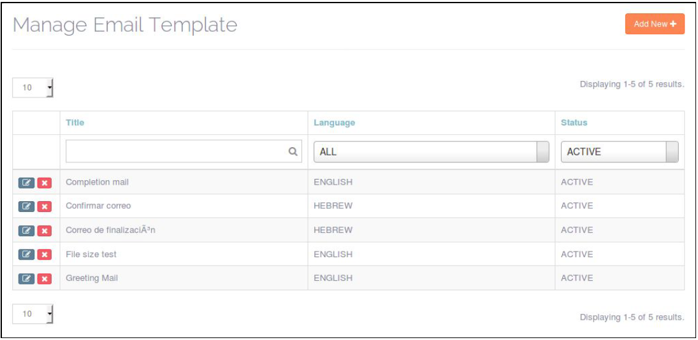698x340 pixels.
Task: Remove the Correo de finalización template
Action: click(44, 230)
